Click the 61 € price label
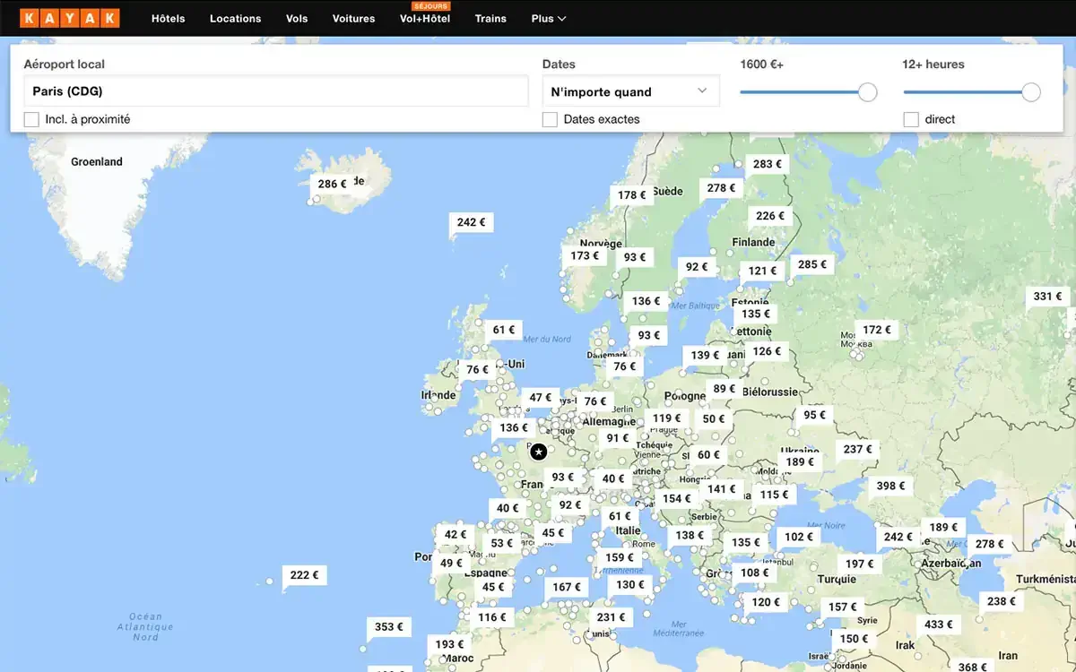1076x672 pixels. pos(504,330)
